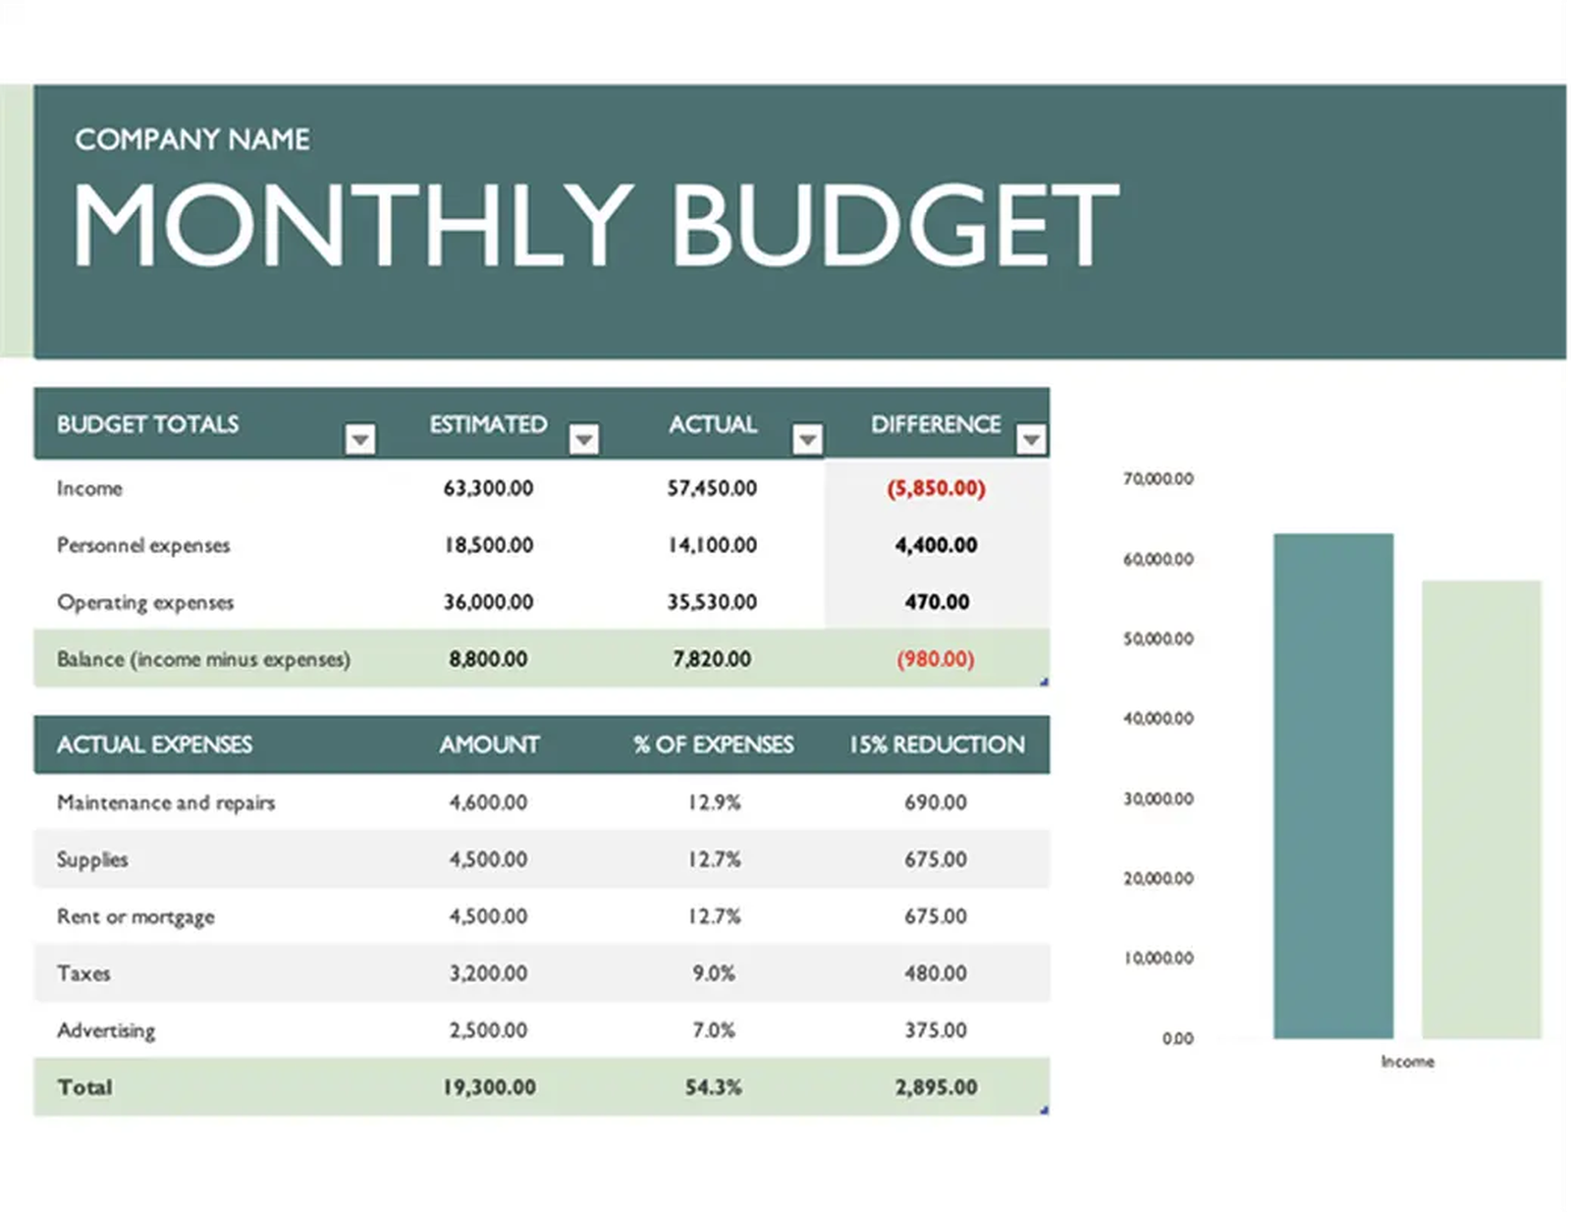1571x1212 pixels.
Task: Select the Personnel expenses label
Action: point(143,545)
